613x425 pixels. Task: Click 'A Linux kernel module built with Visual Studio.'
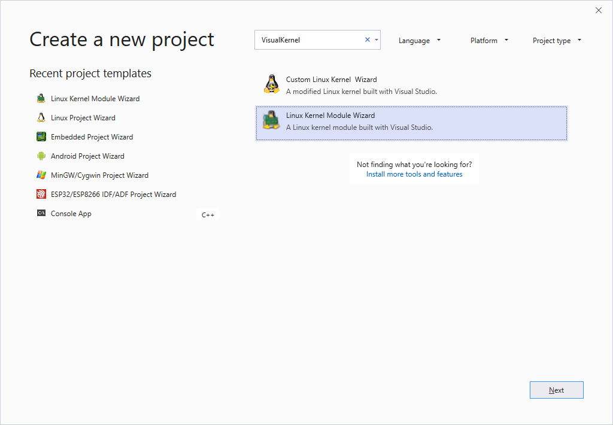click(359, 127)
